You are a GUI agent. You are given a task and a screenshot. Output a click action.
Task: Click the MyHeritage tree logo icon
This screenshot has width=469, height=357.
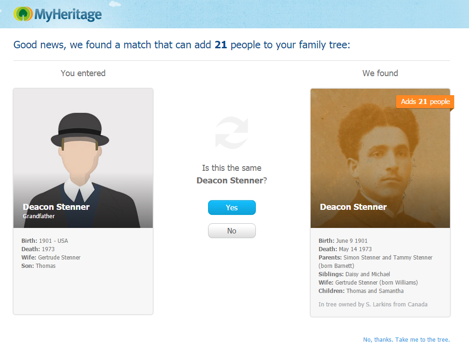click(23, 14)
